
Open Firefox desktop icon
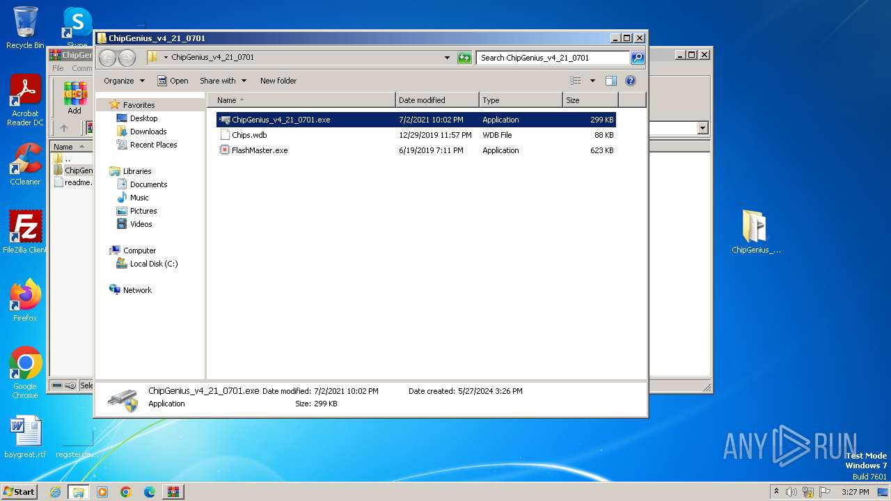pyautogui.click(x=25, y=301)
